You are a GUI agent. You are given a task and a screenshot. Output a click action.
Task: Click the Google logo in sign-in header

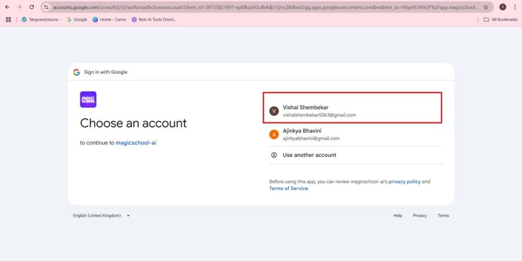tap(76, 72)
